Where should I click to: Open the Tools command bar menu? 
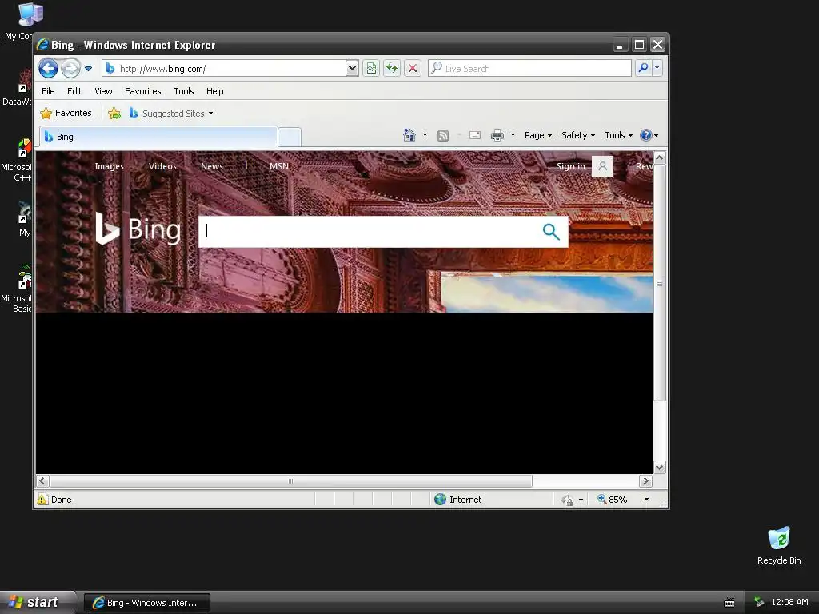(x=619, y=135)
